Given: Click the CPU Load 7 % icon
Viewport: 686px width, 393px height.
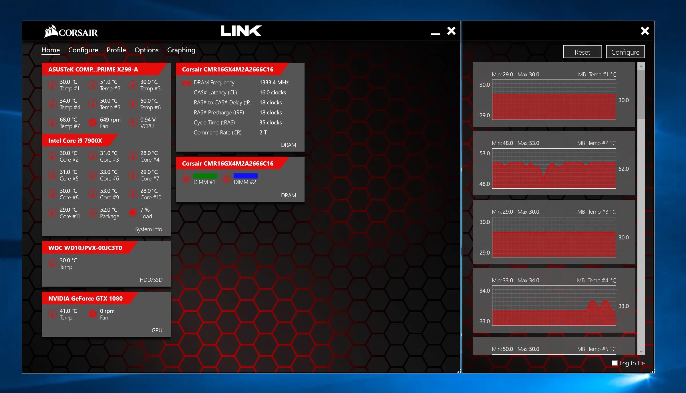Looking at the screenshot, I should [133, 213].
